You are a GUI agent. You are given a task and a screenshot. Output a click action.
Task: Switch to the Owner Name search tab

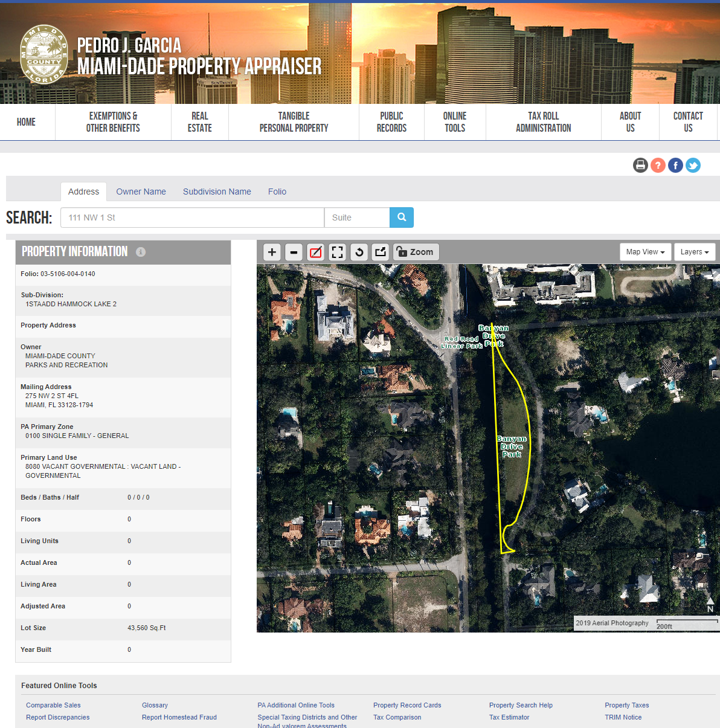pos(141,192)
